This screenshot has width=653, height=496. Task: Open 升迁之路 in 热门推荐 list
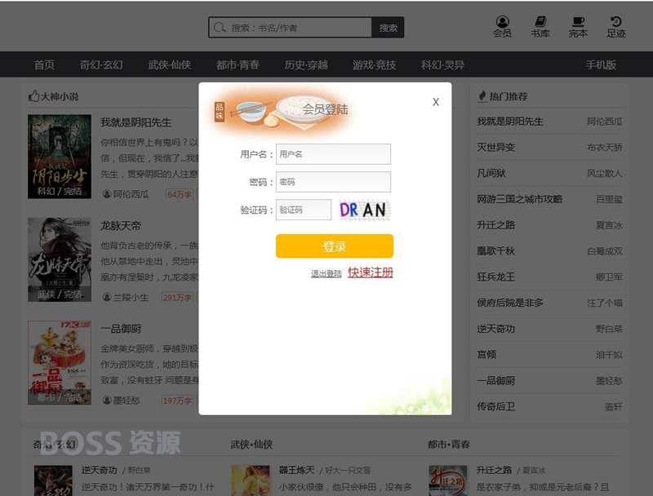click(495, 225)
